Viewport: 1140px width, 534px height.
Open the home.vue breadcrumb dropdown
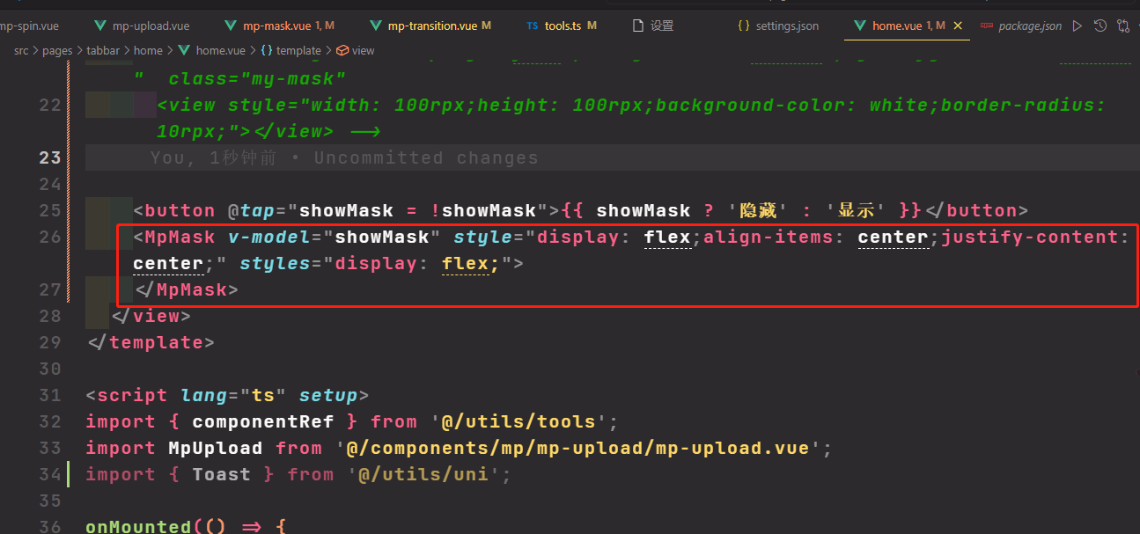click(x=220, y=51)
